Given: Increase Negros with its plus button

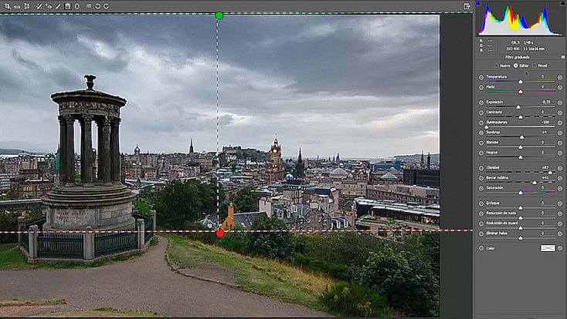Looking at the screenshot, I should pyautogui.click(x=560, y=153).
